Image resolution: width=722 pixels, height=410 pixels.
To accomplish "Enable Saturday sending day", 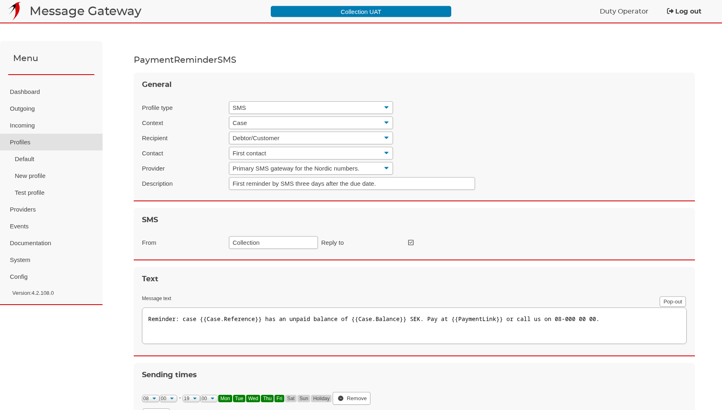I will (x=291, y=399).
